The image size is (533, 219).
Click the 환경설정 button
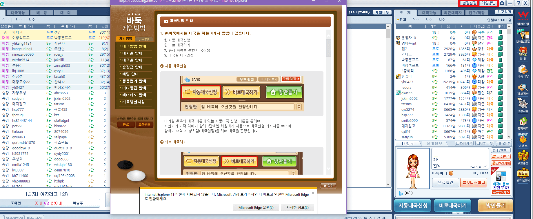pos(469,3)
